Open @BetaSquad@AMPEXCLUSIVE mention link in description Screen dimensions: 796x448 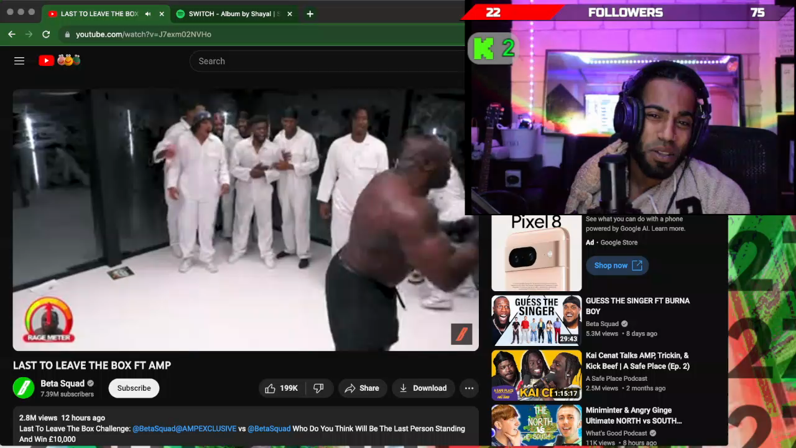point(184,429)
